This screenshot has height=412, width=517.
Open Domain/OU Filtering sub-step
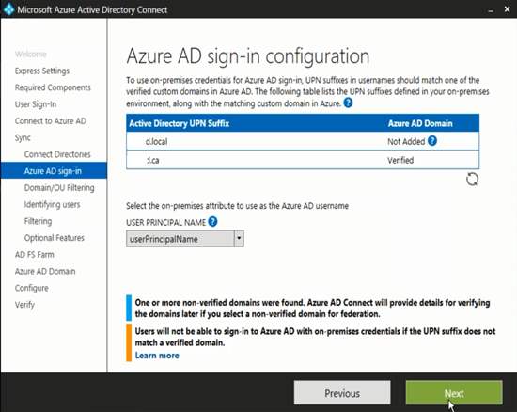pos(59,188)
